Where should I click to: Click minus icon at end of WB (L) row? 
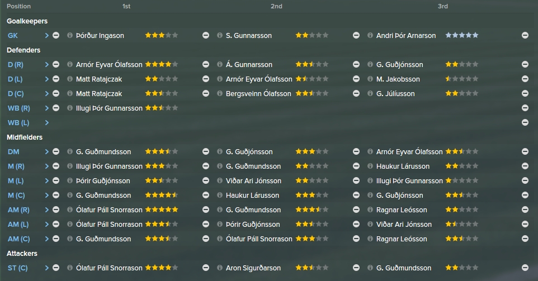tap(525, 123)
